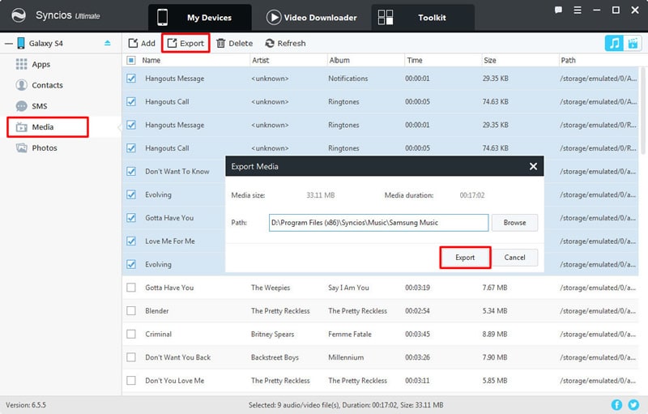
Task: Click the Delete toolbar button
Action: (x=234, y=44)
